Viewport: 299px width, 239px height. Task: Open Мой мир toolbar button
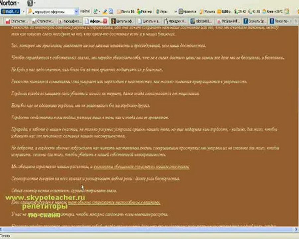[145, 12]
